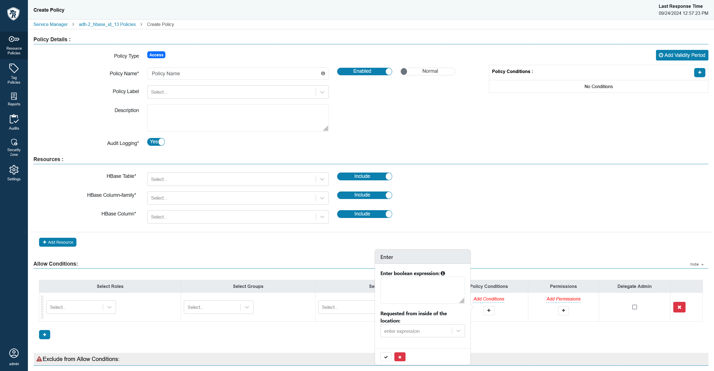Go to adh-2_hbase_id_13 Policies breadcrumb
Screen dimensions: 714x371
click(107, 24)
